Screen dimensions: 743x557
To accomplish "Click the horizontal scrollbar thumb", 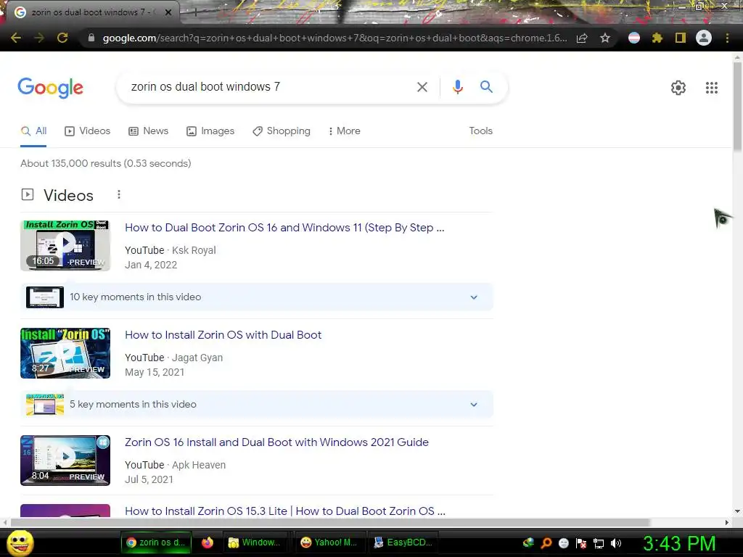I will pos(330,522).
